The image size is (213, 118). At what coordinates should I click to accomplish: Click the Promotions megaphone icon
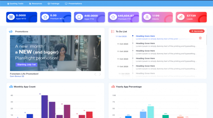point(11,31)
